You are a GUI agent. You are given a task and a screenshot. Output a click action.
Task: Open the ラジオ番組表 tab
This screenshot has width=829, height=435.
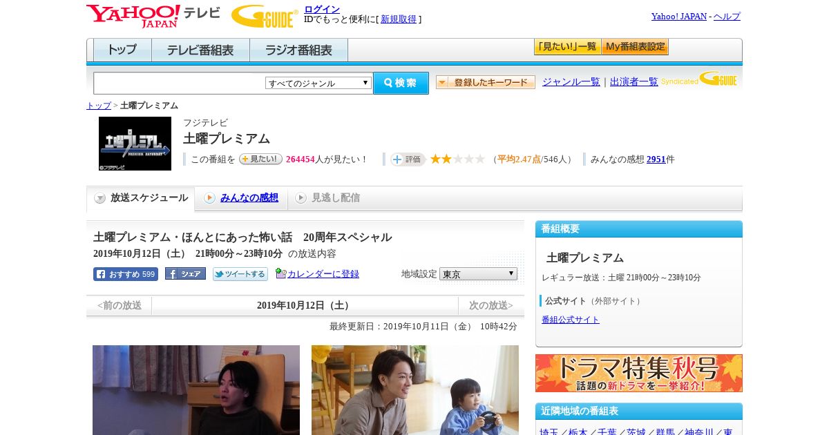(298, 50)
